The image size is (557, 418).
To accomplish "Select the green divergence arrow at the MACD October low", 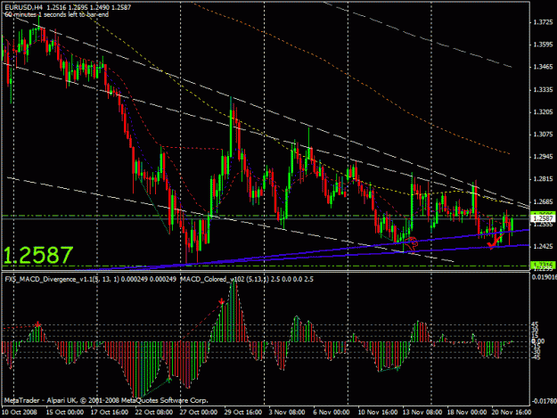I will [x=169, y=380].
